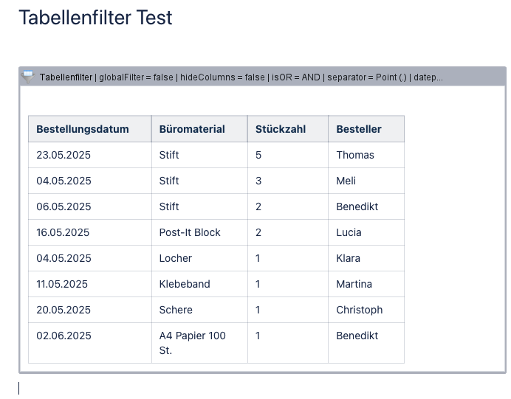Select the Büromaterial column header cell
The height and width of the screenshot is (399, 511).
click(192, 129)
